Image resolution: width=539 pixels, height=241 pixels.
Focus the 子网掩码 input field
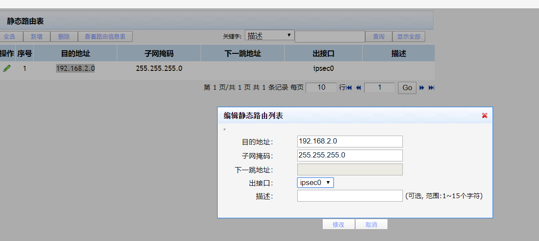pyautogui.click(x=349, y=155)
